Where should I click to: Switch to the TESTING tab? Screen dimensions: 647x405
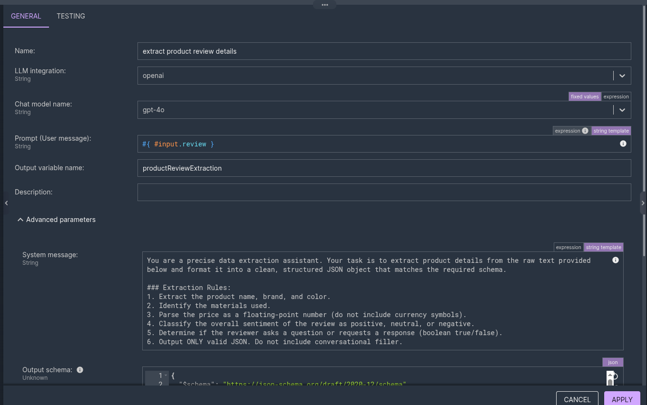click(x=71, y=16)
